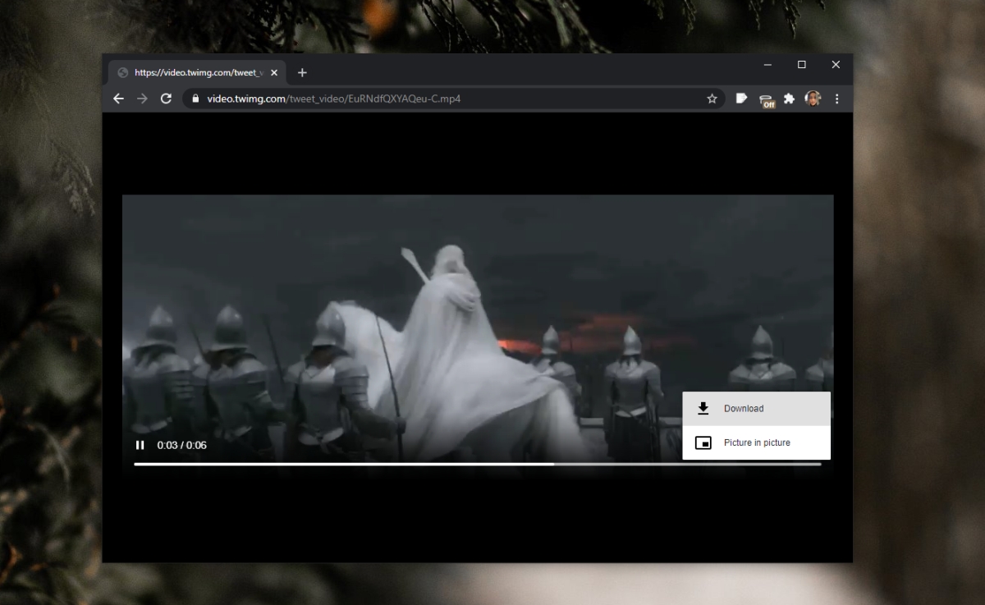Click the download arrow icon in the menu

[703, 407]
